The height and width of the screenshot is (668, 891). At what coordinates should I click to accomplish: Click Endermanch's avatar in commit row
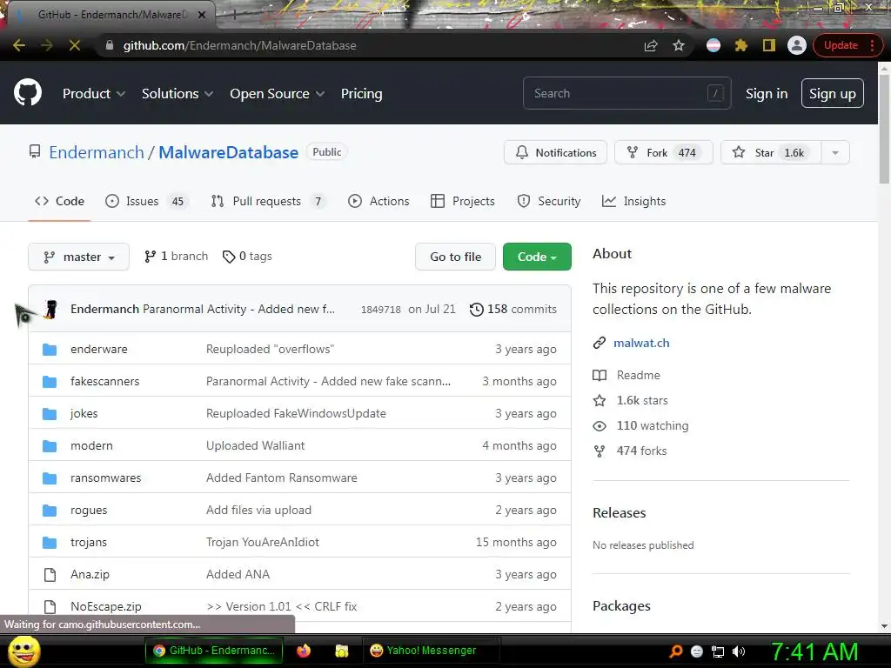(51, 309)
